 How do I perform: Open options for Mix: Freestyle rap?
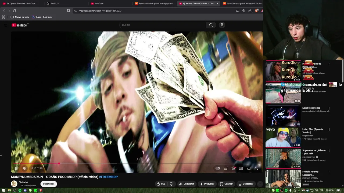click(x=329, y=108)
